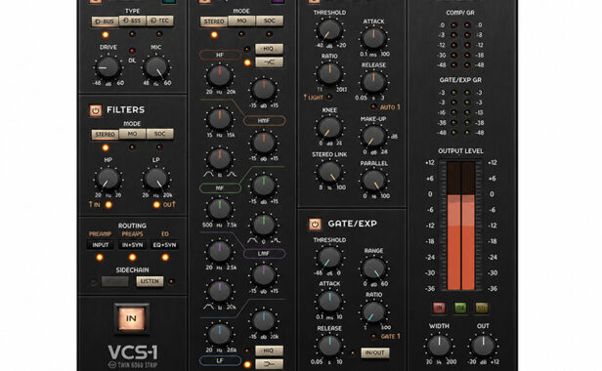Click the HF frequency knob, 20 Hz to 20k

(220, 75)
